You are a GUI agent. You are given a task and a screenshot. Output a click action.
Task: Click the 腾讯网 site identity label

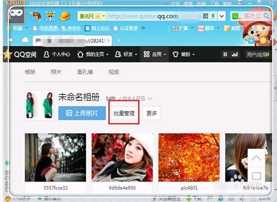click(87, 17)
